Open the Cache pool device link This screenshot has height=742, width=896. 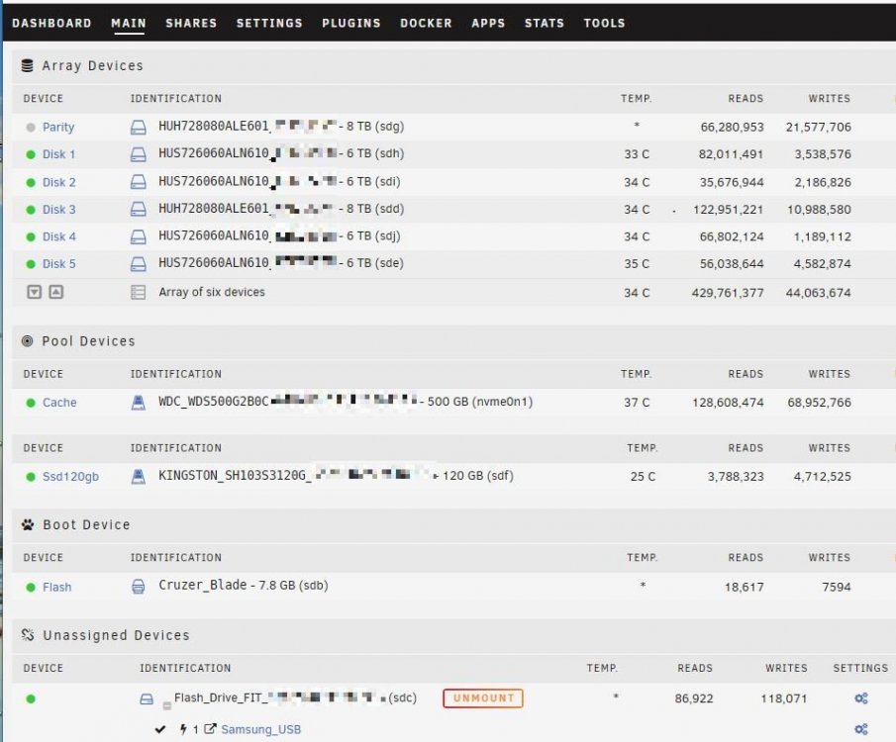(x=59, y=402)
